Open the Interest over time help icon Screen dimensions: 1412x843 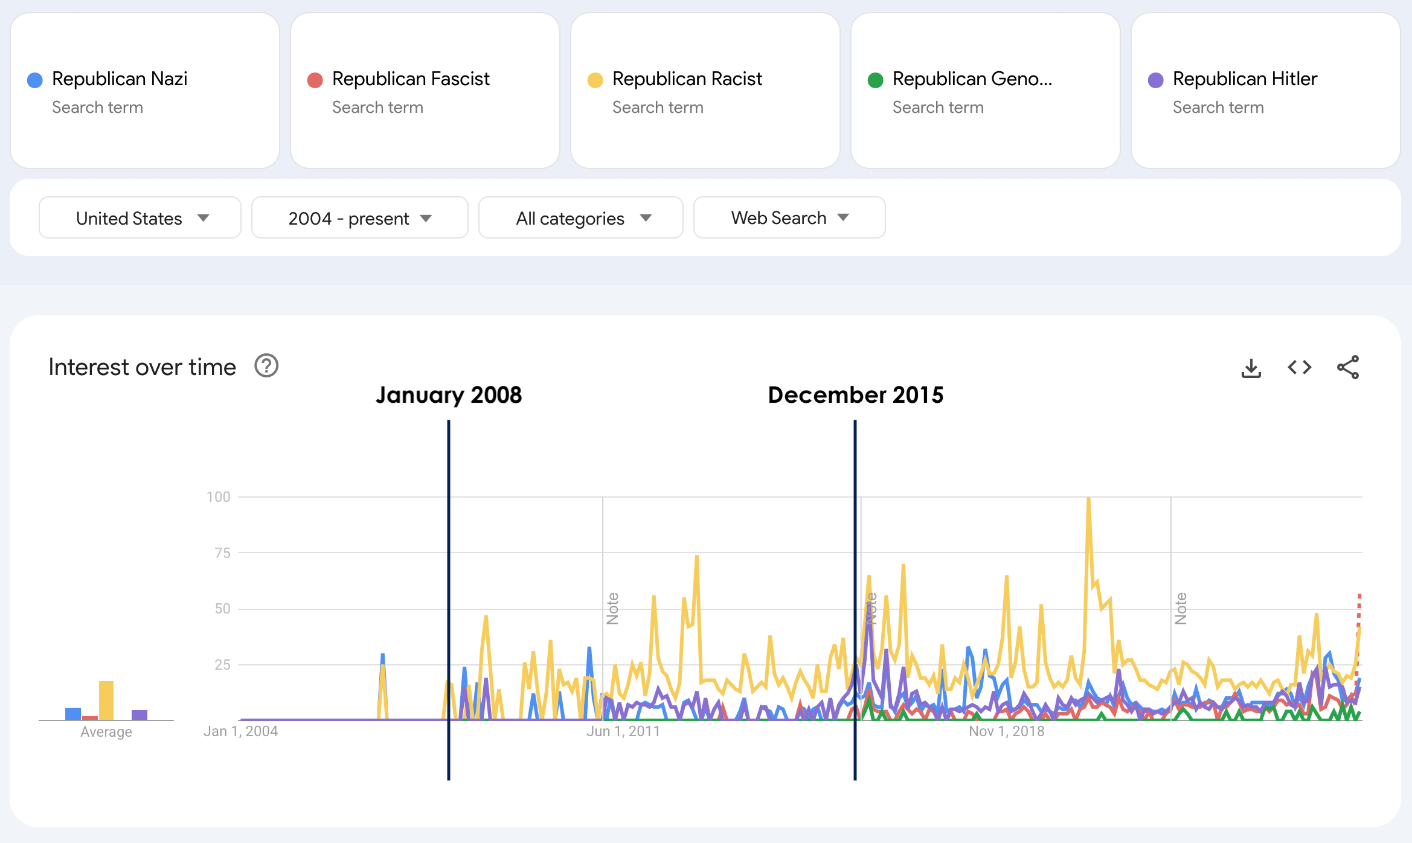pos(266,366)
